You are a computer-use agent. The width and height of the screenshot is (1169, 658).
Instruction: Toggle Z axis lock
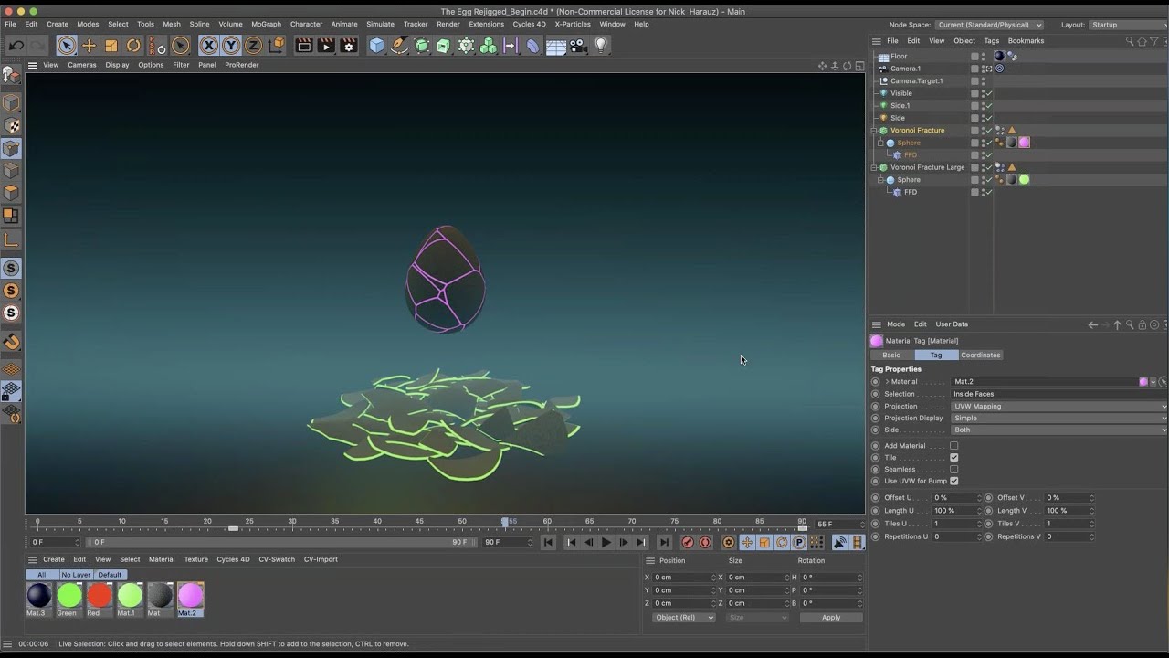tap(253, 46)
